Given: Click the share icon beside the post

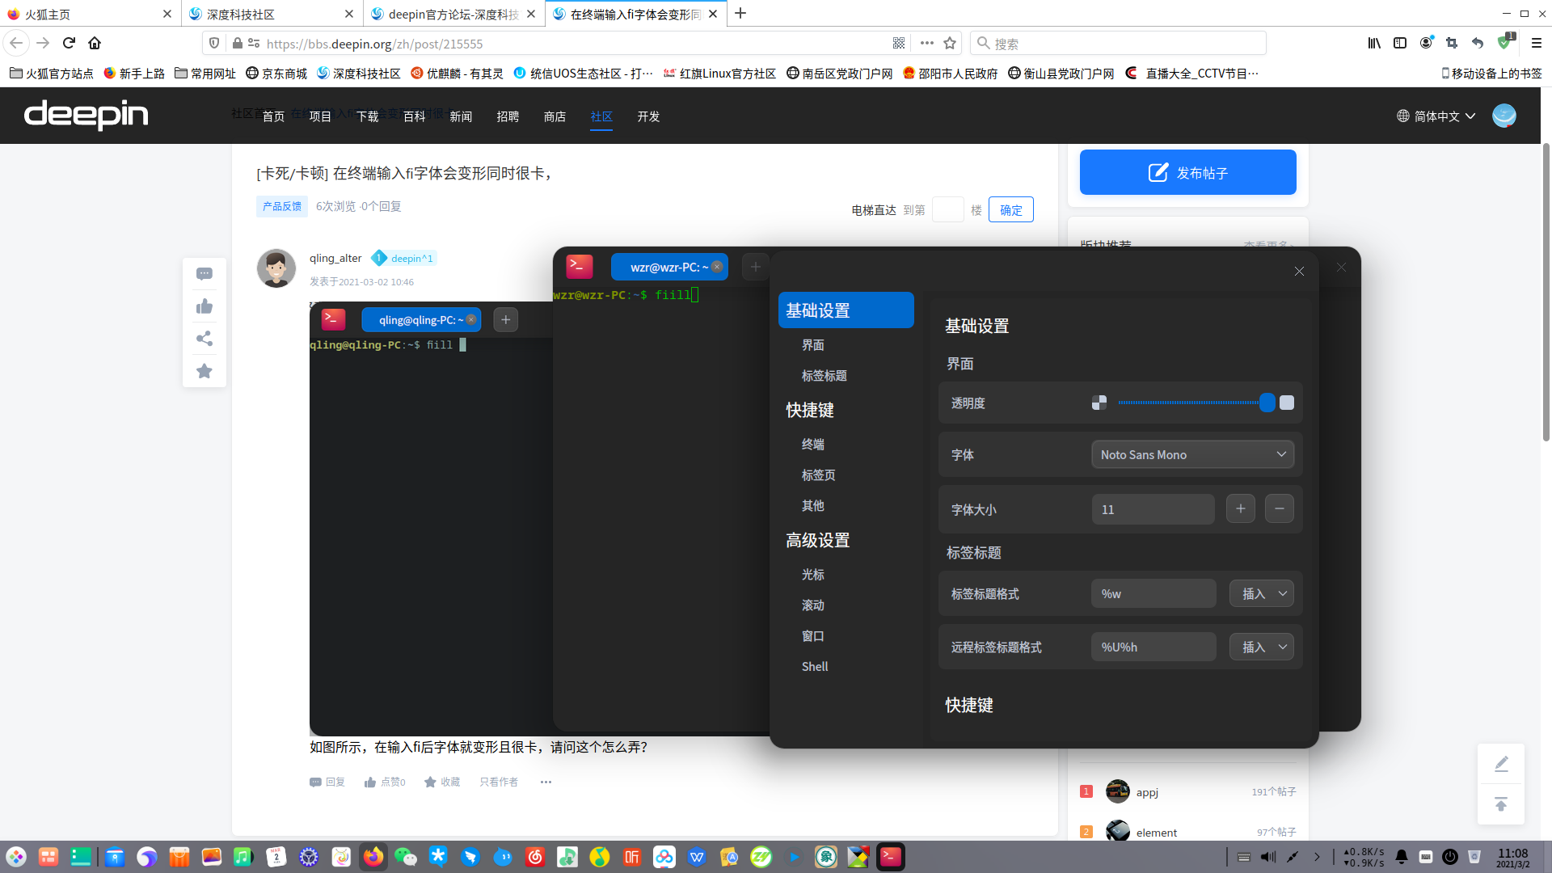Looking at the screenshot, I should (205, 339).
